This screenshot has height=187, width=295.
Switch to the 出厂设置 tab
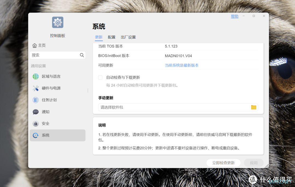point(128,37)
